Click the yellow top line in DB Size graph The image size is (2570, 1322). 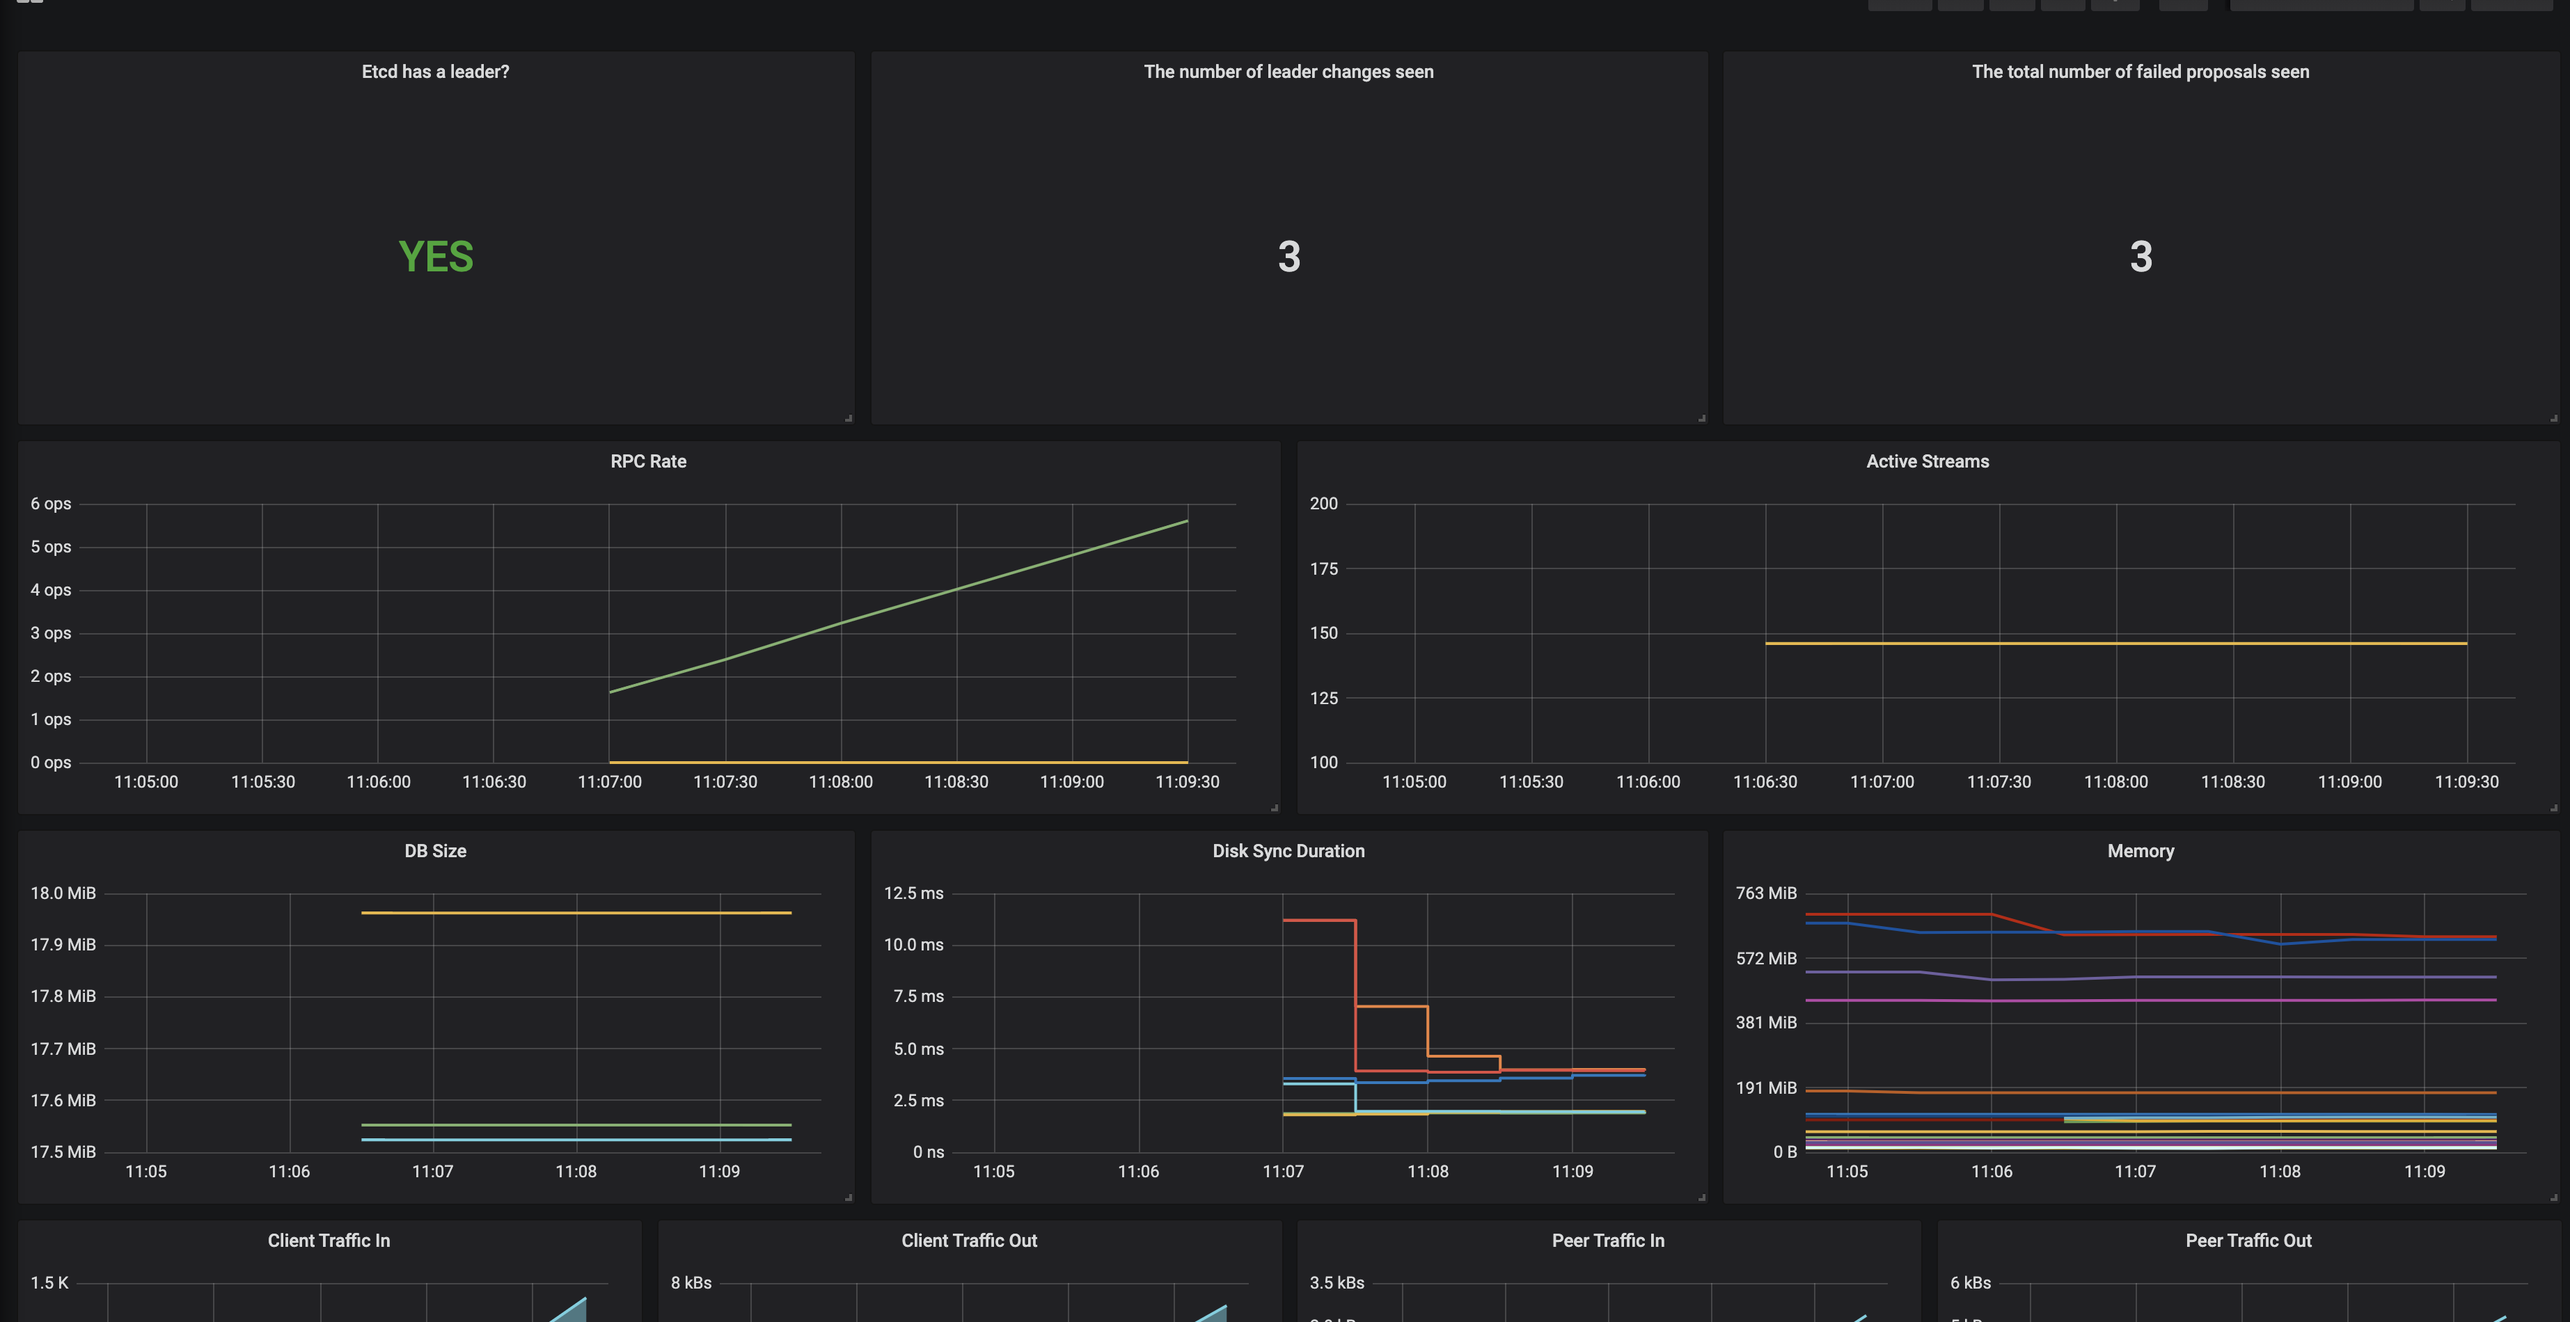click(x=576, y=912)
